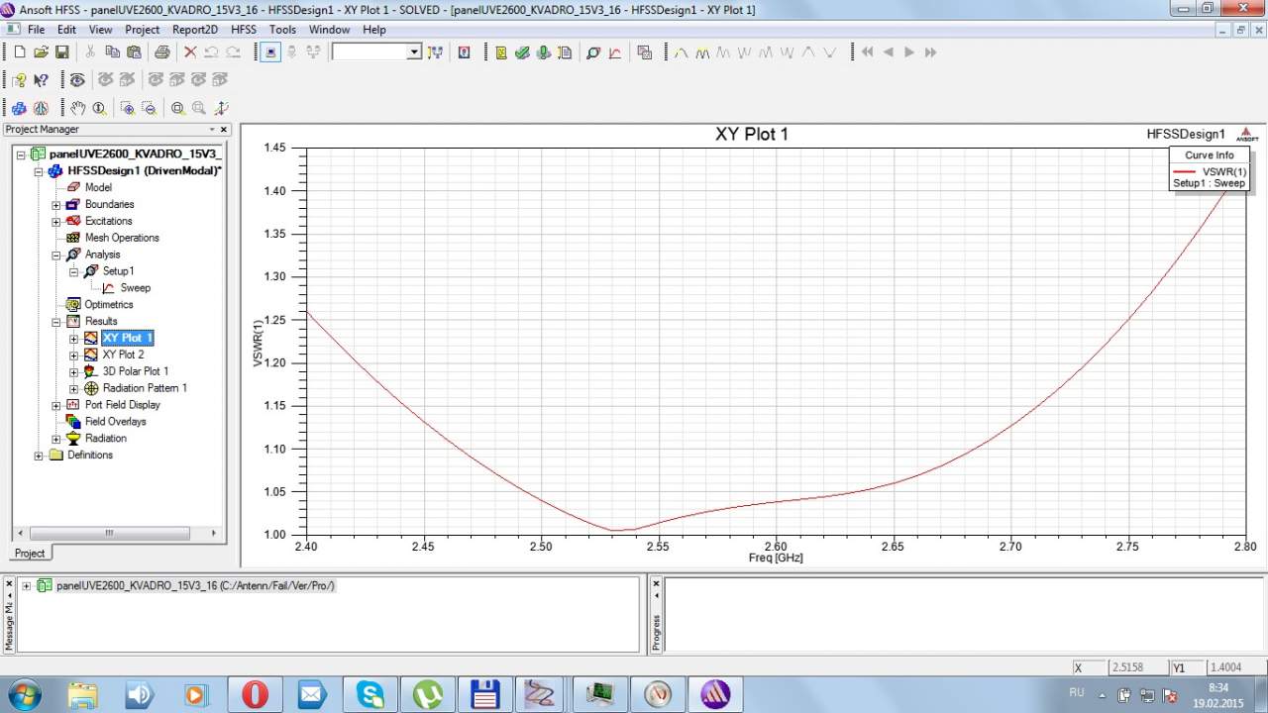Click the Save project toolbar icon
This screenshot has height=713, width=1268.
click(x=61, y=52)
